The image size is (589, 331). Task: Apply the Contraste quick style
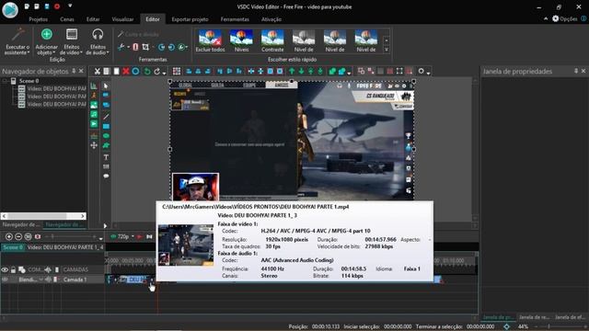tap(272, 40)
